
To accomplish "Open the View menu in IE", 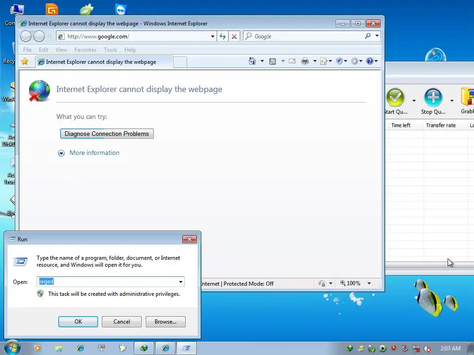I will coord(61,50).
